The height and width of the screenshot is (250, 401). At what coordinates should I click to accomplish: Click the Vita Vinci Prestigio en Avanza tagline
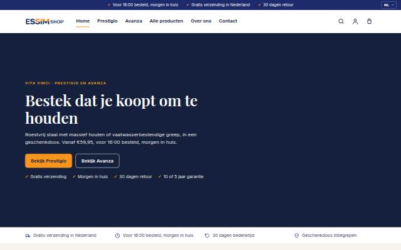point(65,83)
